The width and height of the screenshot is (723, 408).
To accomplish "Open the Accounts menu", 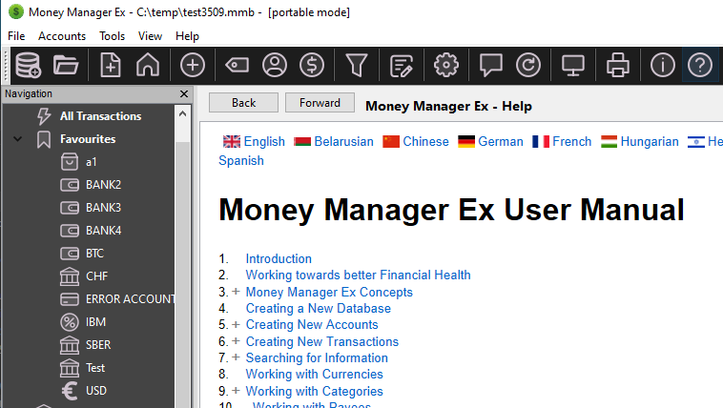I will (62, 36).
